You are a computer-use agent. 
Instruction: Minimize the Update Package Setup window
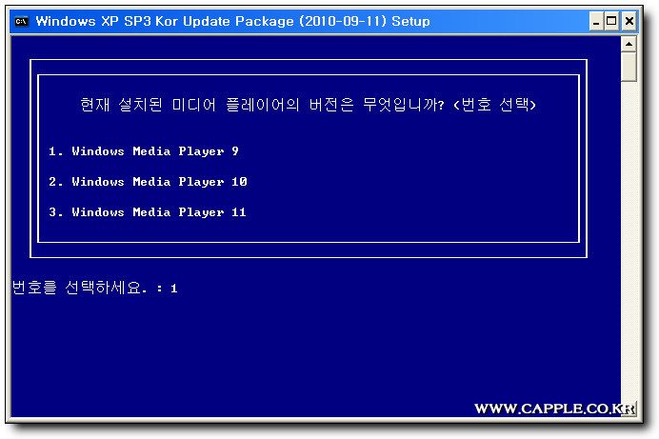[596, 21]
